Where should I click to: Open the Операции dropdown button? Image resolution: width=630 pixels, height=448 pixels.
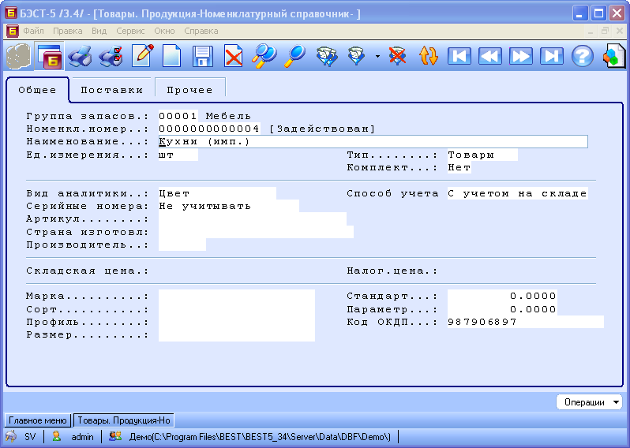[589, 402]
